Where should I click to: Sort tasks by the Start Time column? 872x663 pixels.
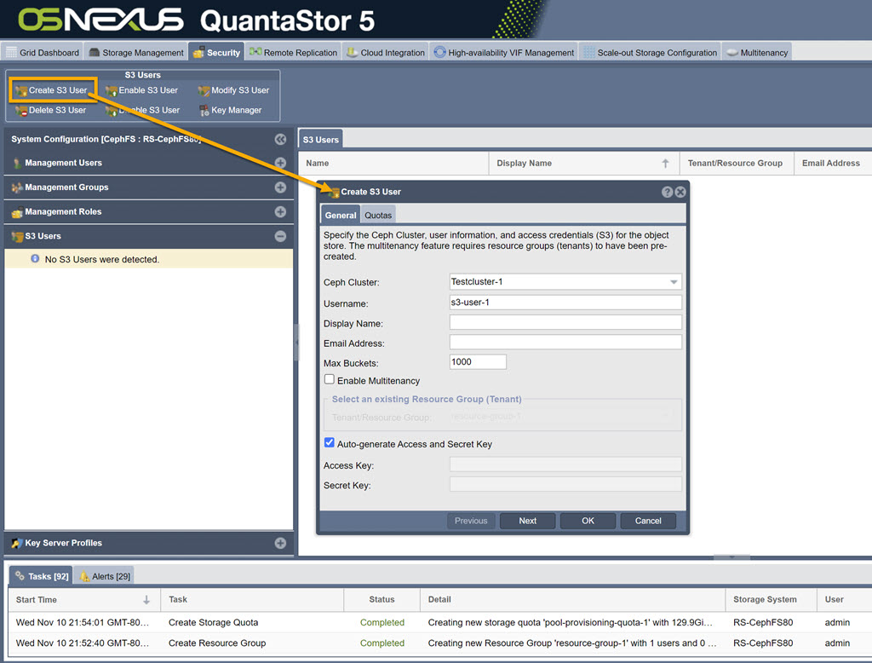coord(84,600)
